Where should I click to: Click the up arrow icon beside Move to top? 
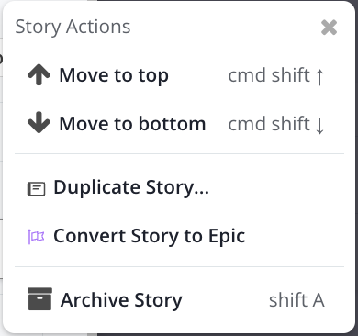click(39, 75)
